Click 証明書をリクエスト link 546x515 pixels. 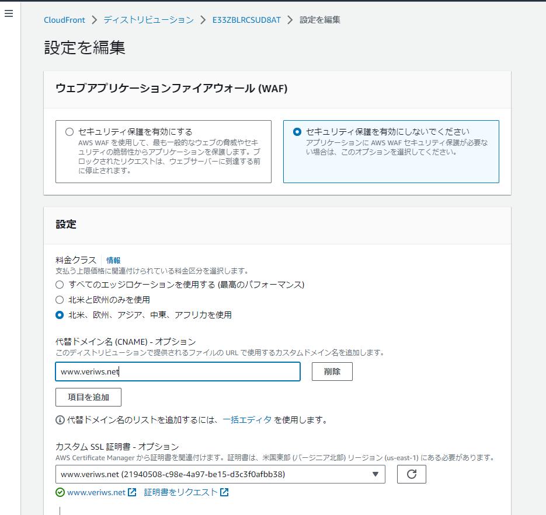[180, 492]
